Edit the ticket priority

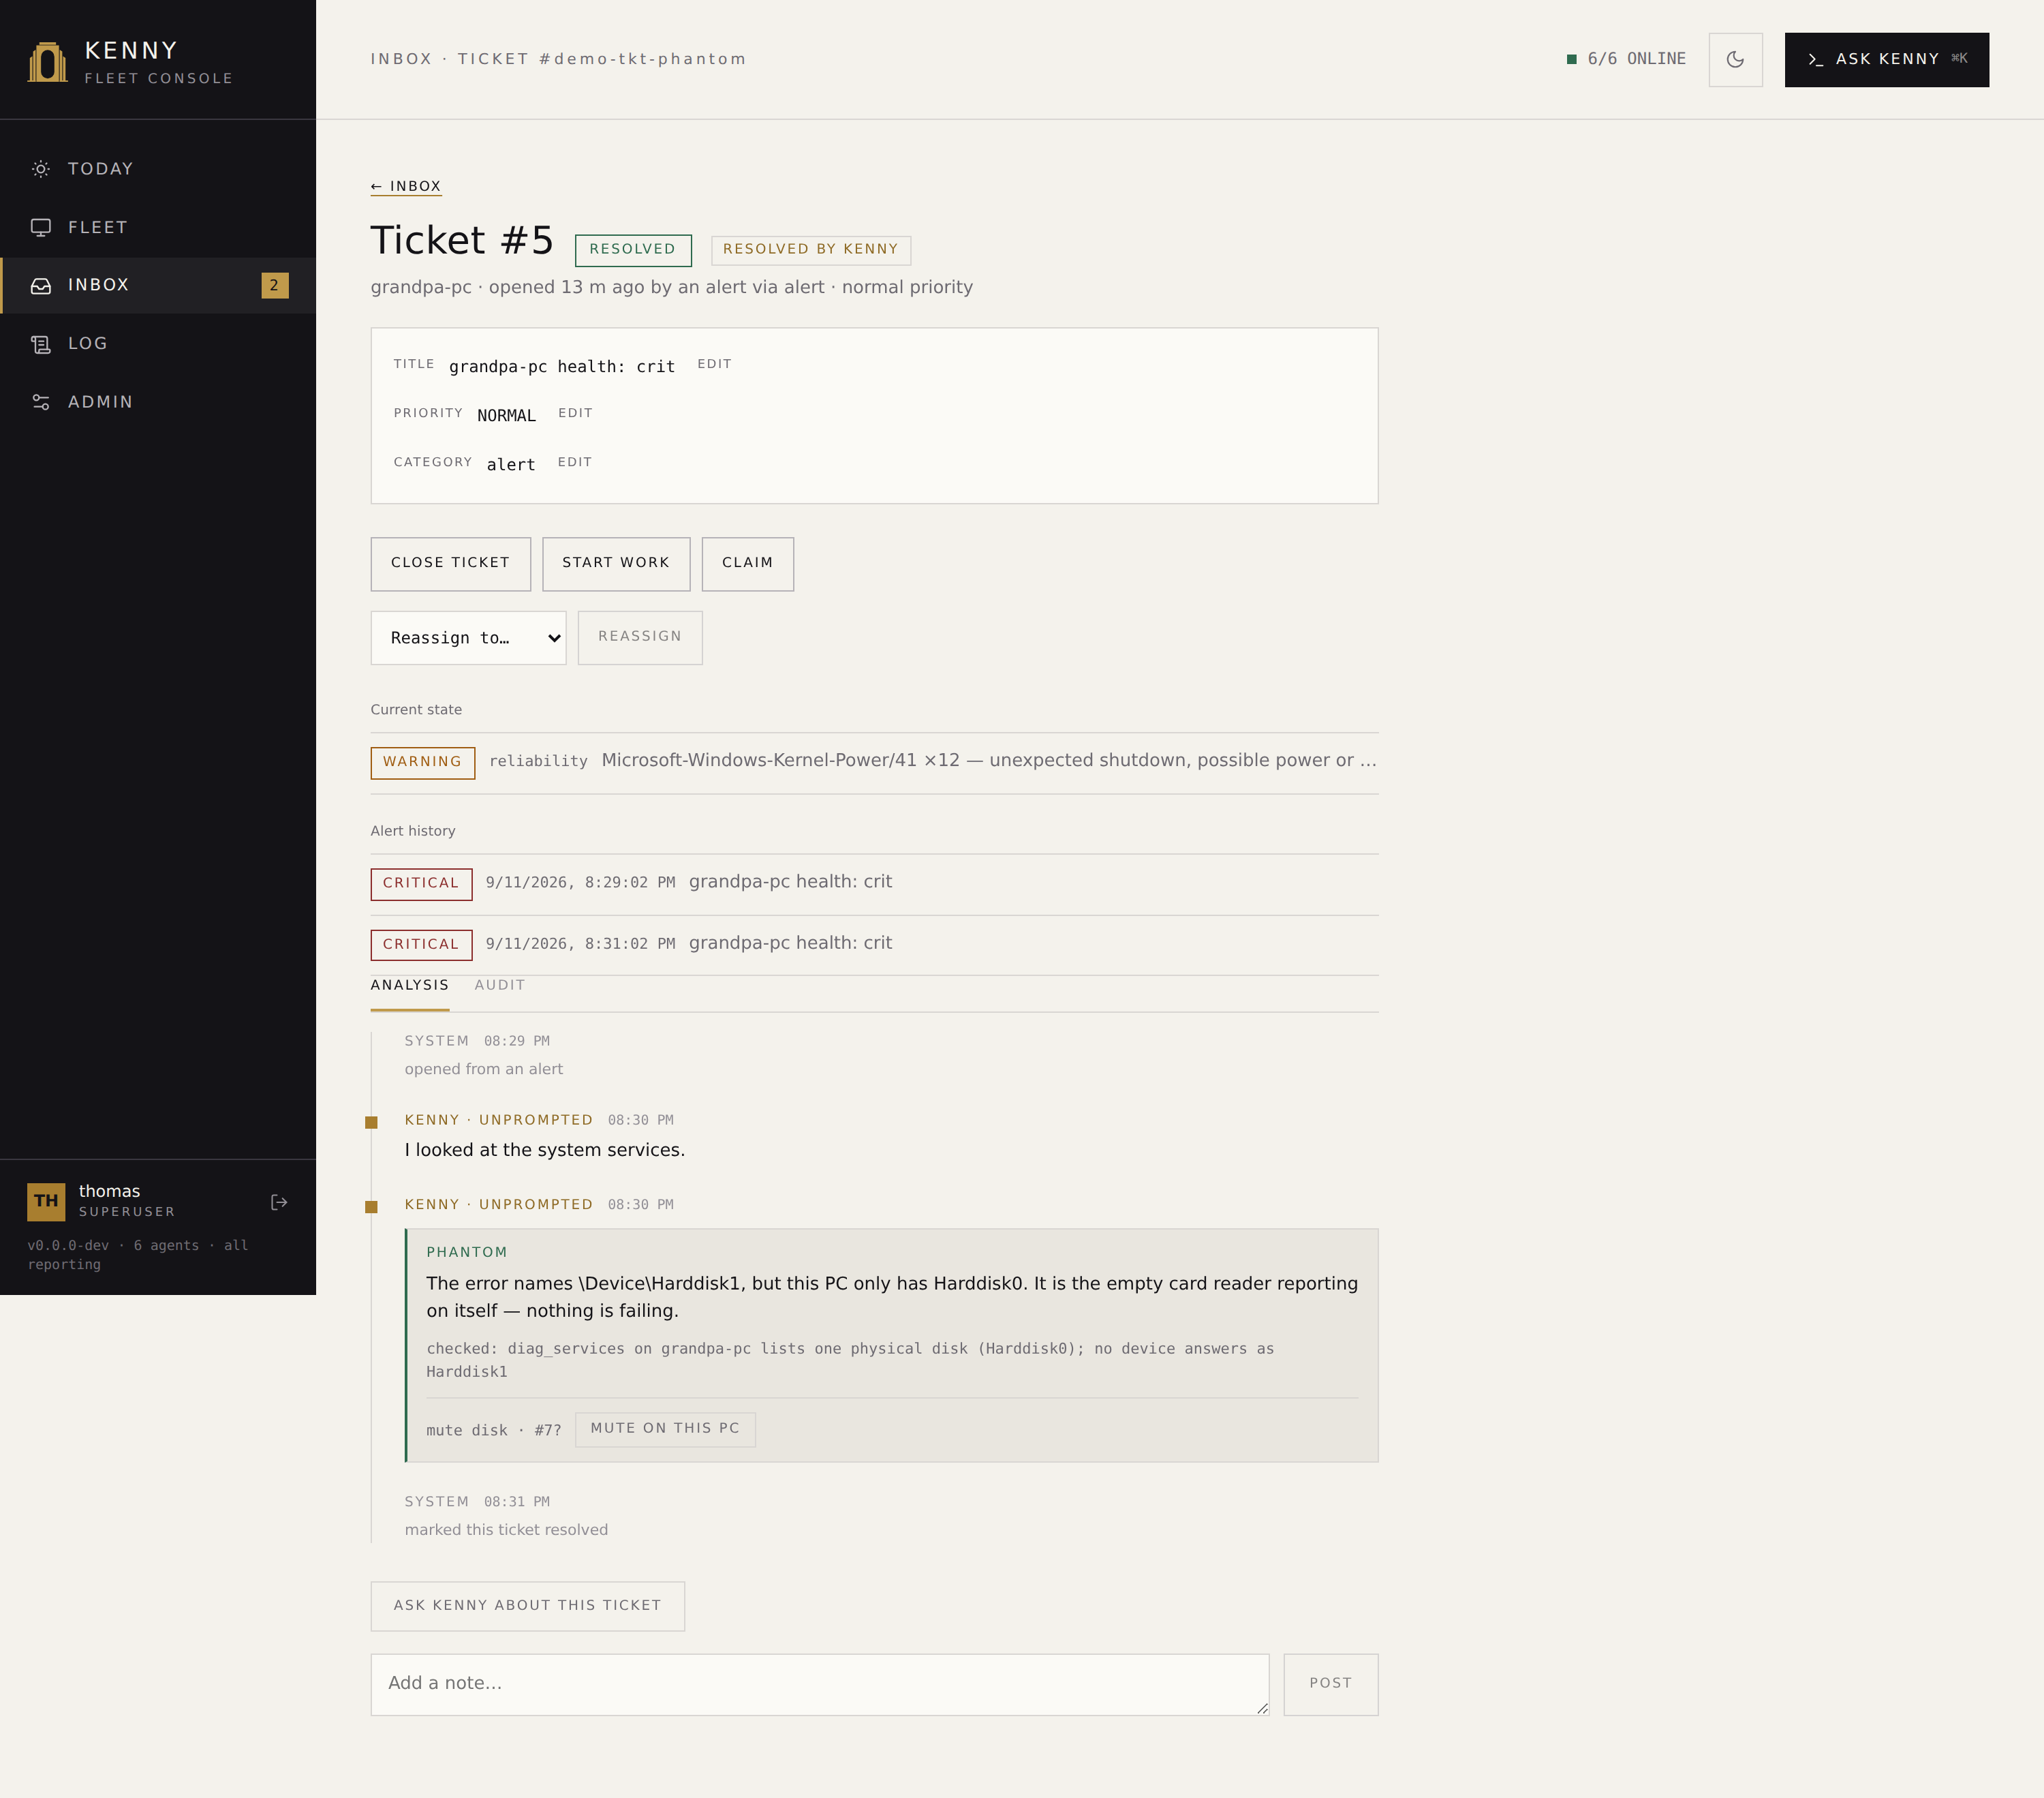click(575, 413)
